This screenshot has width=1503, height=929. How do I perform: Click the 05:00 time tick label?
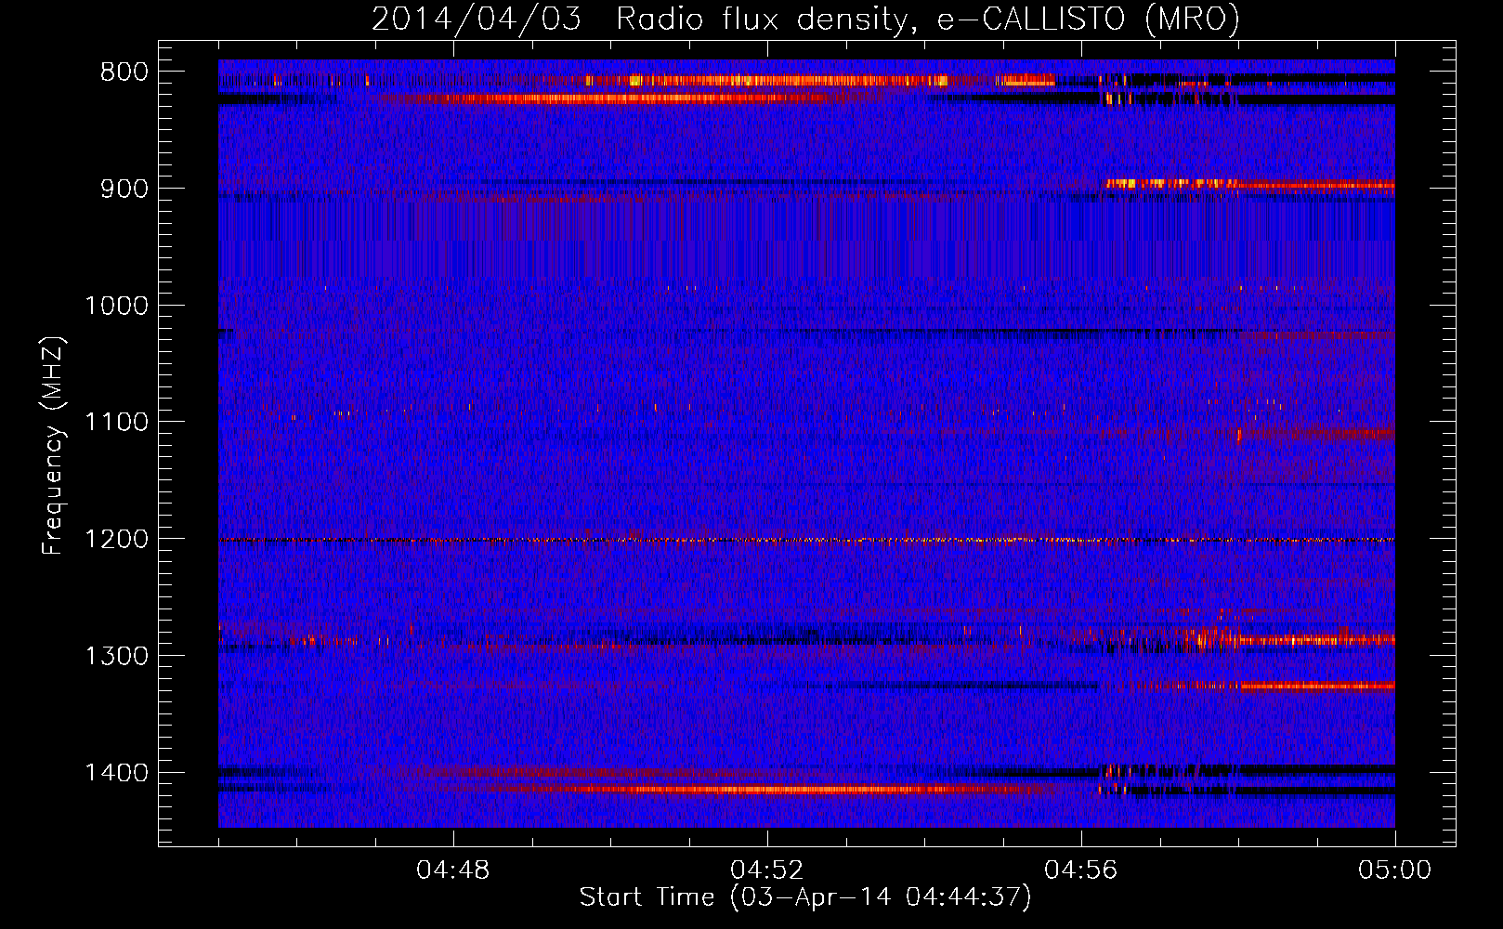coord(1394,870)
